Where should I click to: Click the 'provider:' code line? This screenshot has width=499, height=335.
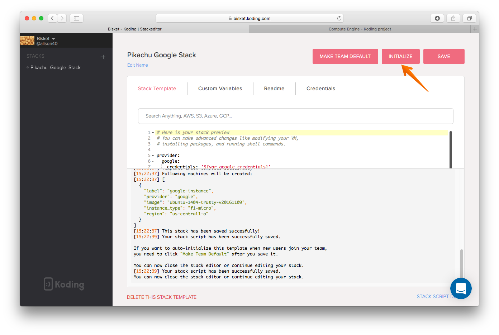[168, 155]
